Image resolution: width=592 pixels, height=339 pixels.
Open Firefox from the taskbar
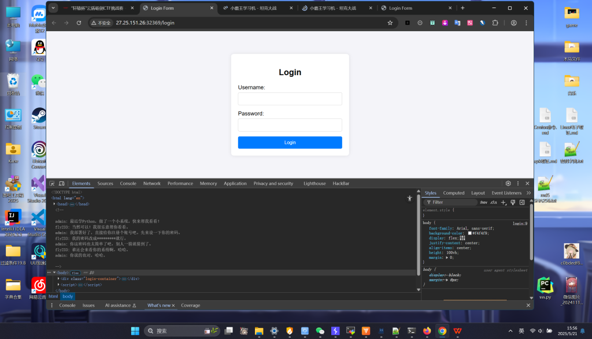coord(427,331)
